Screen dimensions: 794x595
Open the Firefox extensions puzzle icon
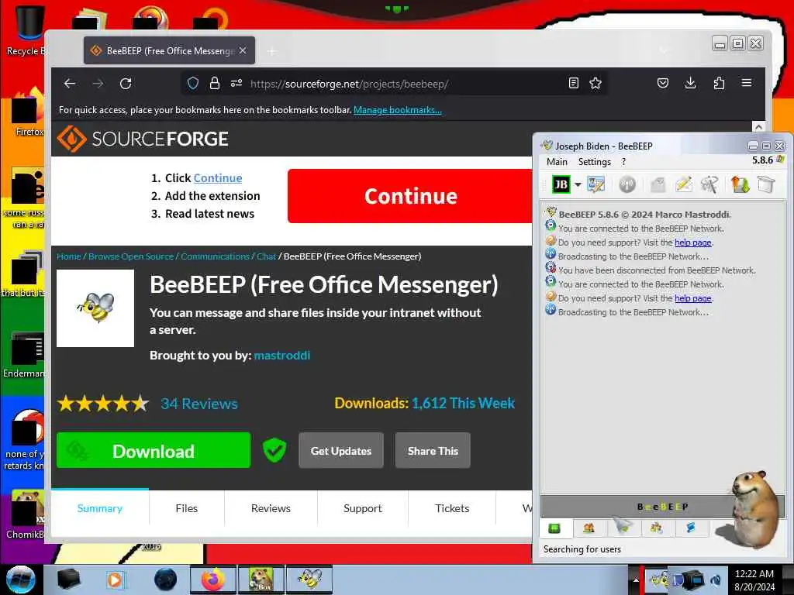click(719, 84)
